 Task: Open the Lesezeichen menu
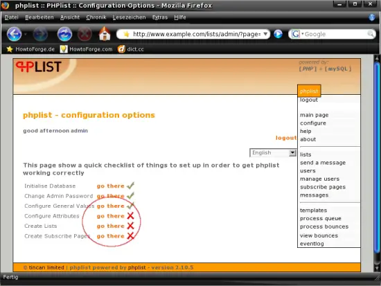pyautogui.click(x=130, y=17)
